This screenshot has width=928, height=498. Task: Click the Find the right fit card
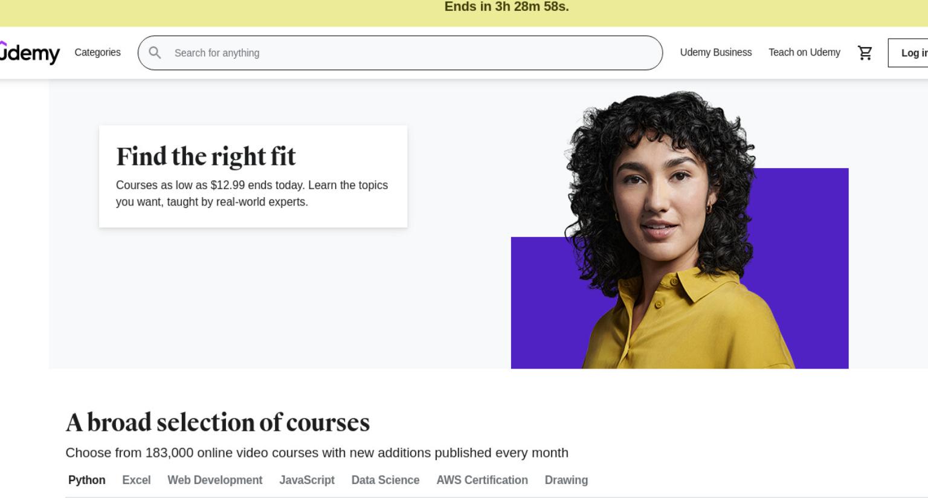point(253,176)
